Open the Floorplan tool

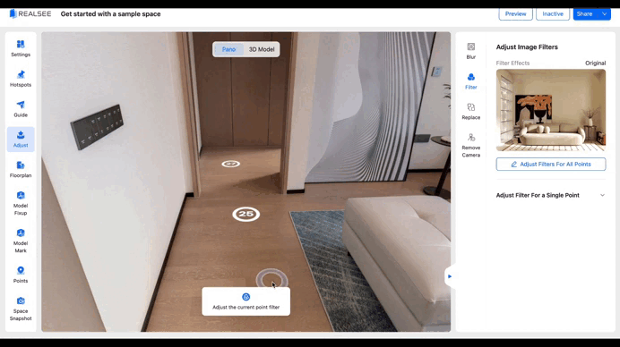click(x=21, y=169)
